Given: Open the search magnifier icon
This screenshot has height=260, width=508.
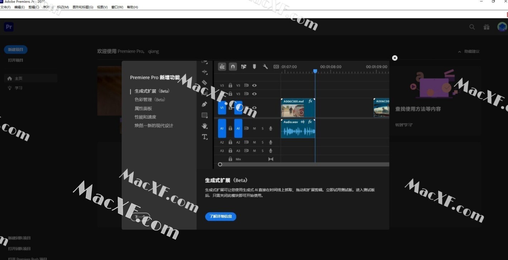Looking at the screenshot, I should click(472, 27).
